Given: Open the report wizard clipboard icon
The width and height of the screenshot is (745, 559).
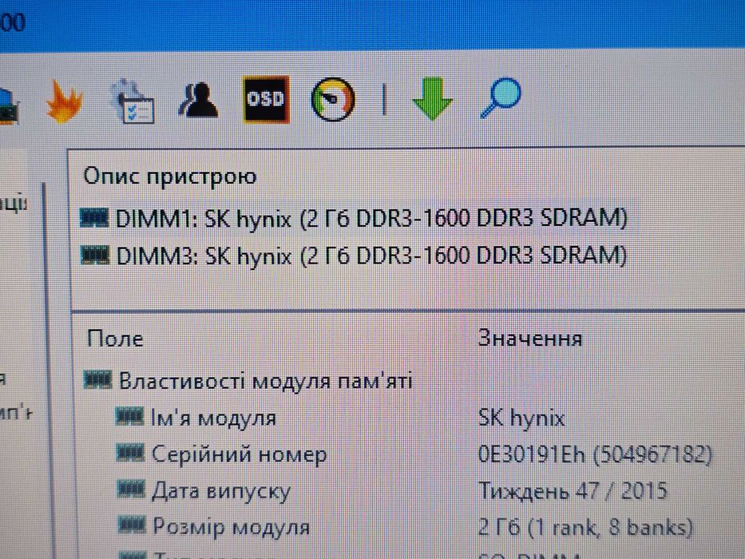Looking at the screenshot, I should [133, 101].
